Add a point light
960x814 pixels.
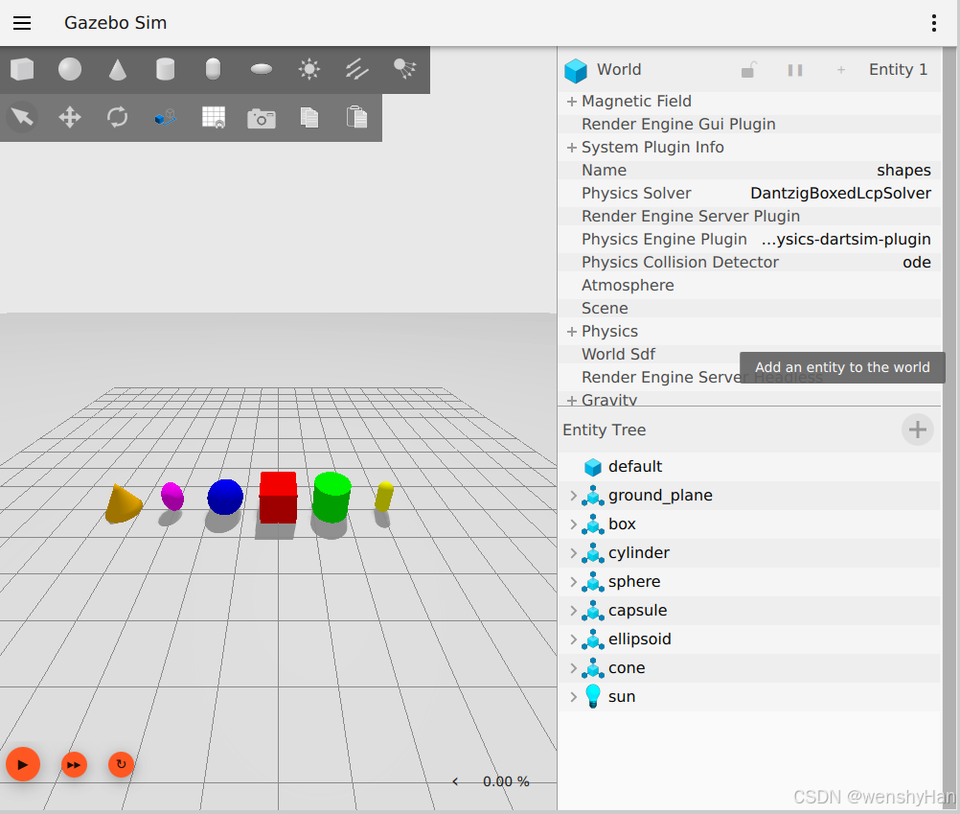click(x=309, y=69)
